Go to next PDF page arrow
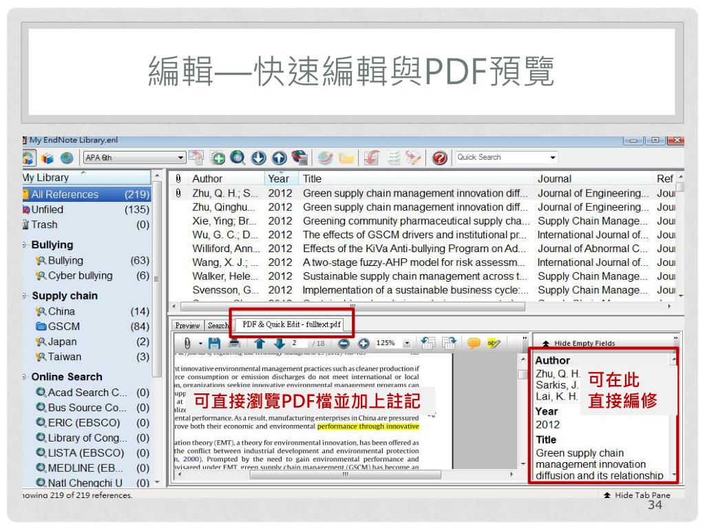705x529 pixels. click(280, 344)
